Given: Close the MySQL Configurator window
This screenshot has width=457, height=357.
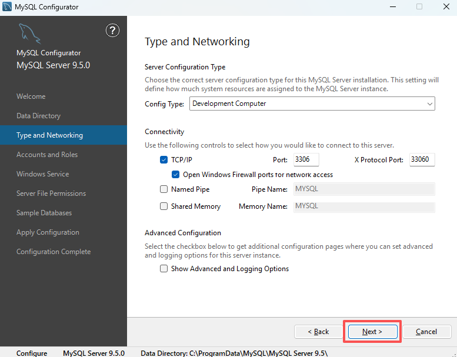Looking at the screenshot, I should 446,6.
